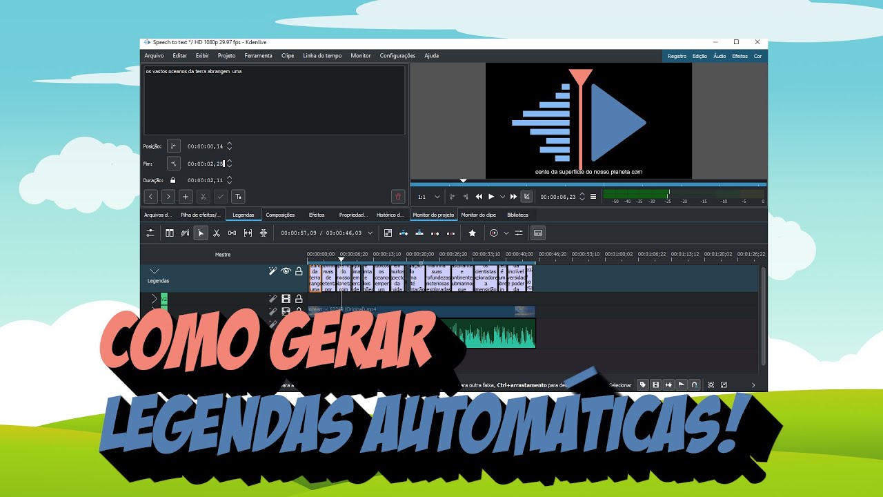
Task: Collapse the Legendas track chevron
Action: (x=155, y=271)
